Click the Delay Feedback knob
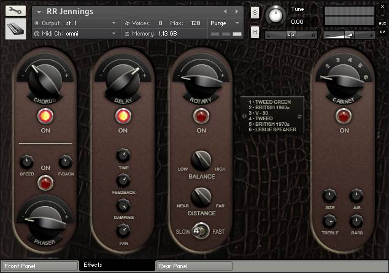 pos(123,180)
